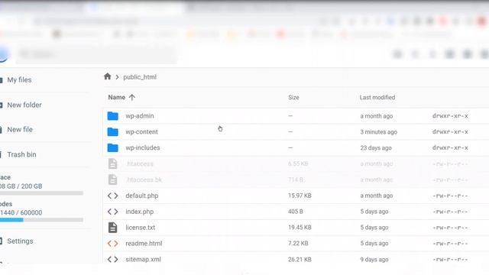This screenshot has width=489, height=275.
Task: Click the license.txt document icon
Action: 112,228
